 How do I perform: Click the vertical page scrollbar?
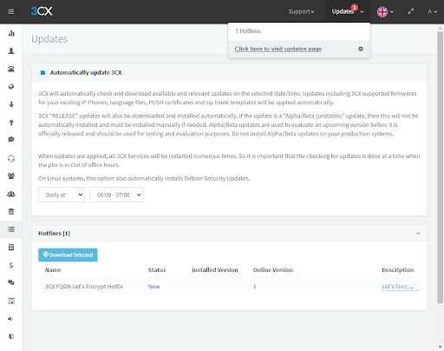(440, 167)
